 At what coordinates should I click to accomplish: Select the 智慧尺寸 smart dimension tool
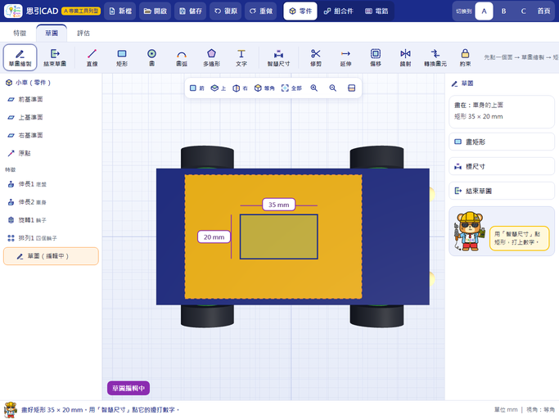(x=279, y=57)
